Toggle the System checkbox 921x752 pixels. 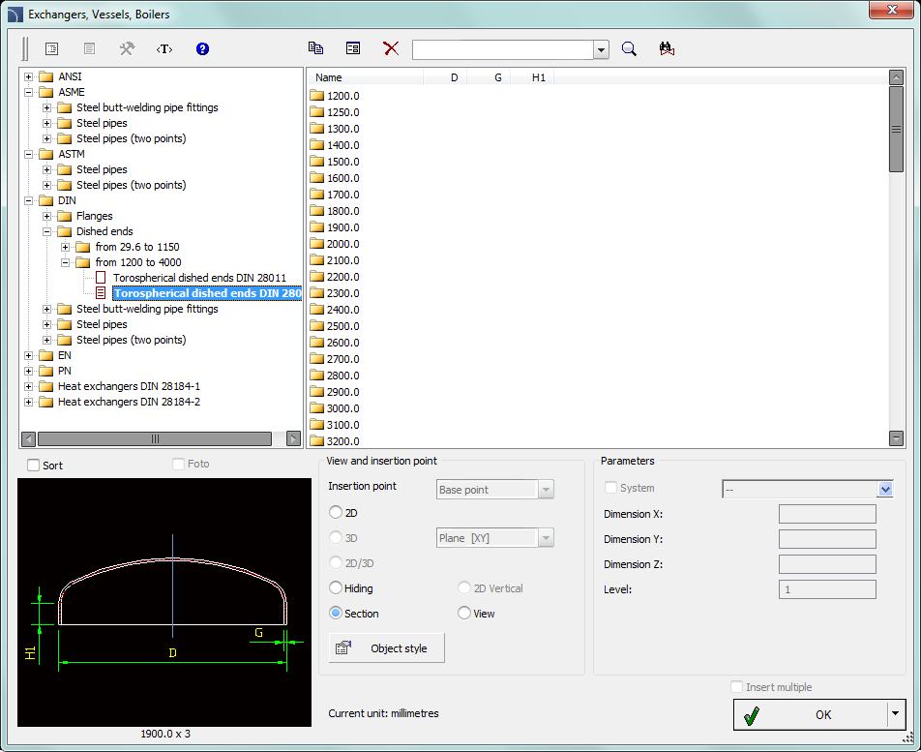click(610, 488)
